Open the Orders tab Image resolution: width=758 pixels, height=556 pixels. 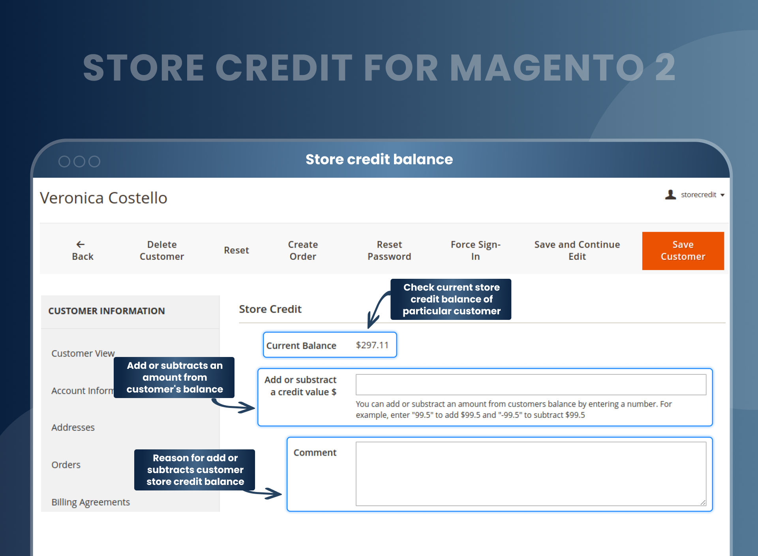coord(66,465)
